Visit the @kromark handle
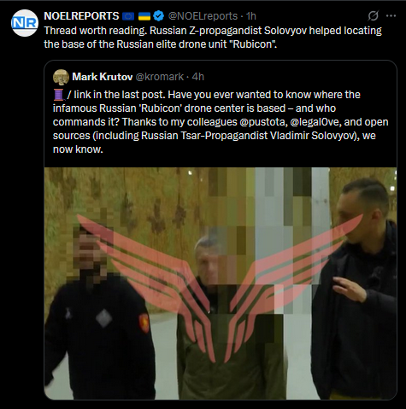406x409 pixels. [160, 77]
